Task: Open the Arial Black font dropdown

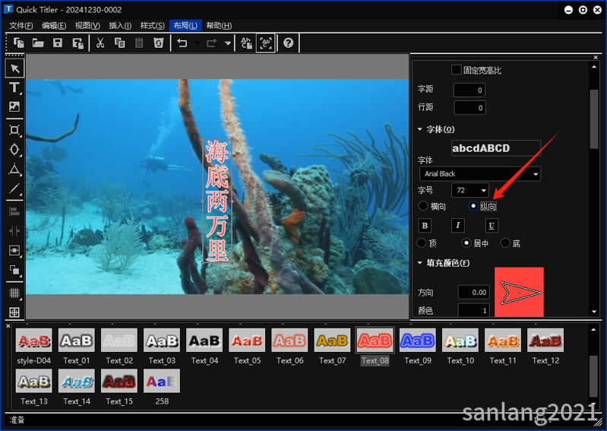Action: 480,174
